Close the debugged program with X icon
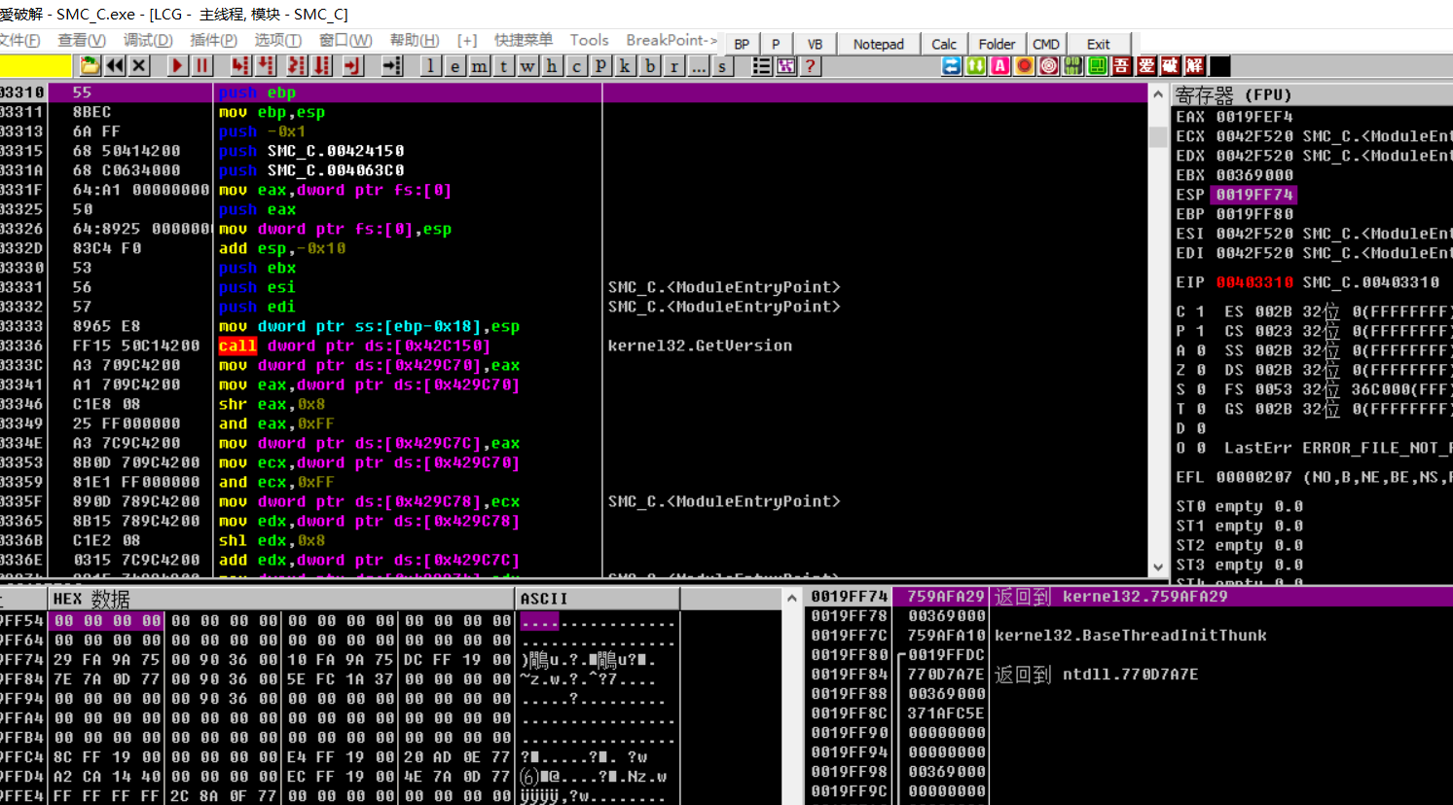Image resolution: width=1453 pixels, height=805 pixels. [139, 66]
